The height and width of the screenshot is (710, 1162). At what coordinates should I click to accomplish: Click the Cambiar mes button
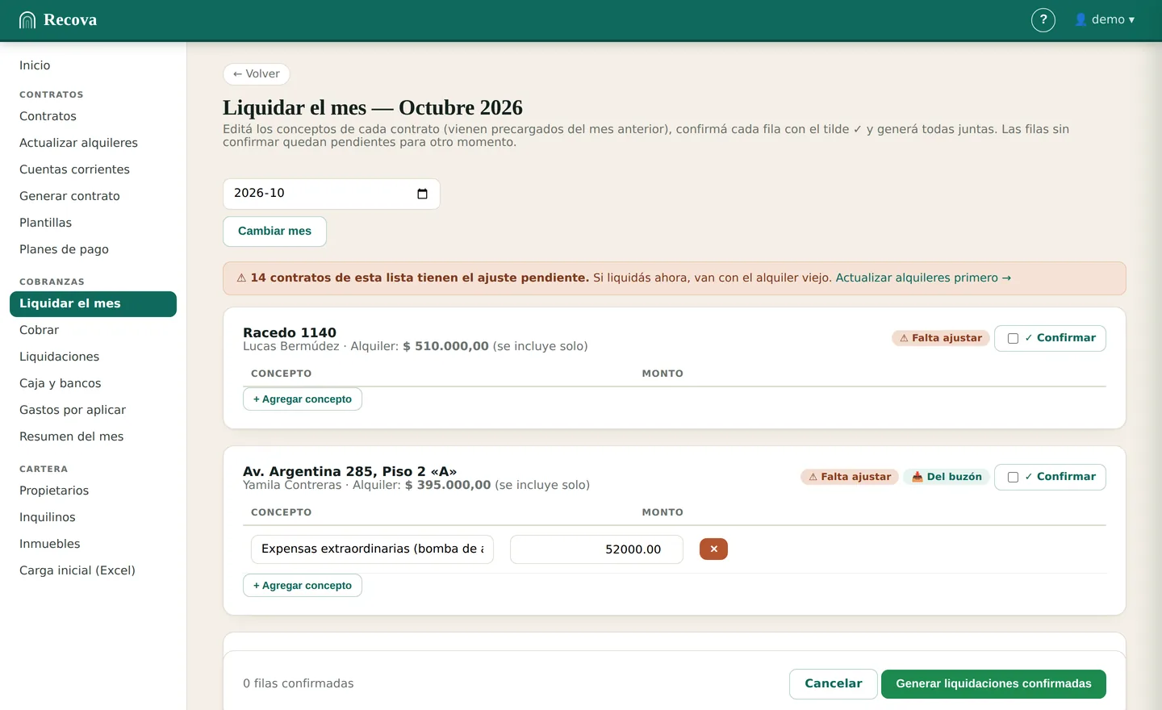tap(274, 232)
